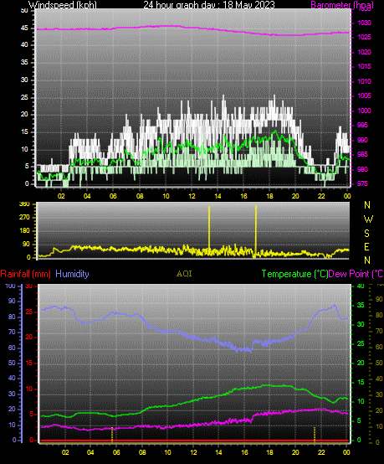Click the 06 hour label on lower graph
Screen dimensions: 384x464
(x=116, y=452)
